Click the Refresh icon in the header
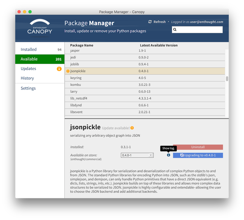The image size is (244, 220). [x=150, y=22]
